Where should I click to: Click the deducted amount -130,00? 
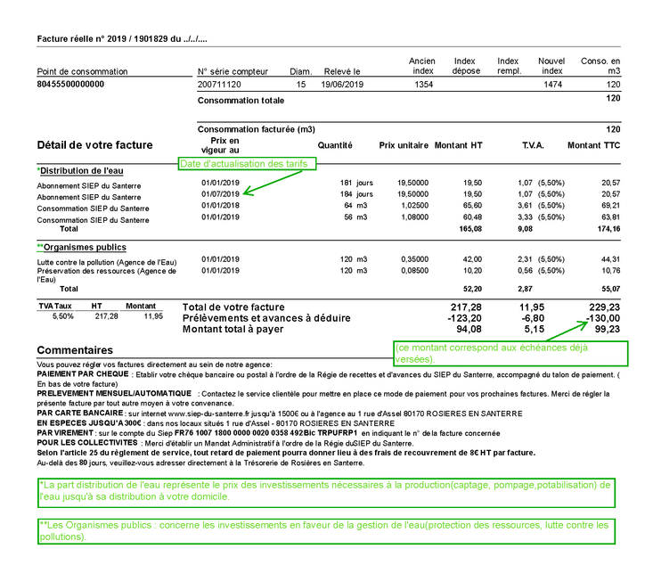tap(603, 318)
